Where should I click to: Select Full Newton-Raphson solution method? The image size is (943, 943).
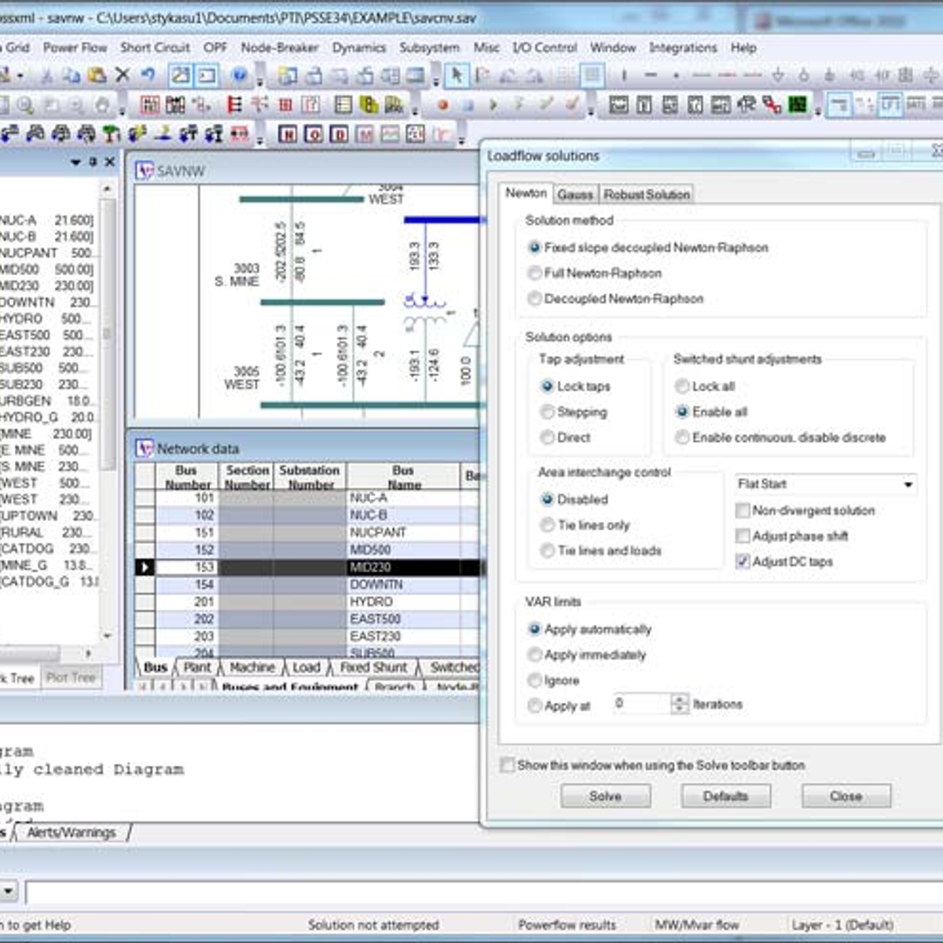(x=535, y=273)
